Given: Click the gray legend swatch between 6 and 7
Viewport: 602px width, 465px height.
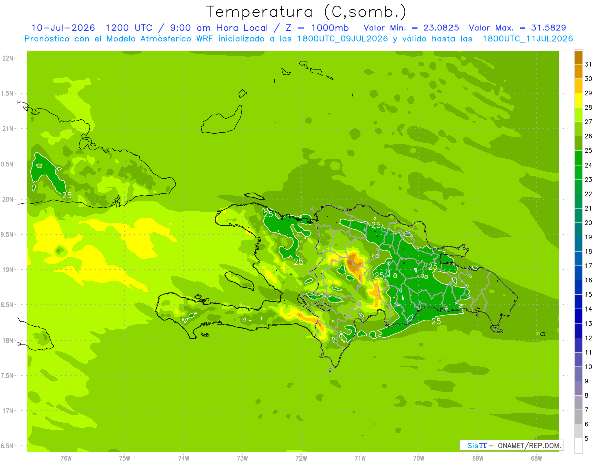Looking at the screenshot, I should click(578, 417).
